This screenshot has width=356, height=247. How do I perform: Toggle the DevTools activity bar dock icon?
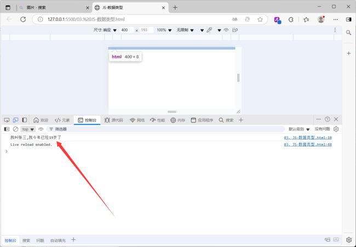click(x=25, y=120)
